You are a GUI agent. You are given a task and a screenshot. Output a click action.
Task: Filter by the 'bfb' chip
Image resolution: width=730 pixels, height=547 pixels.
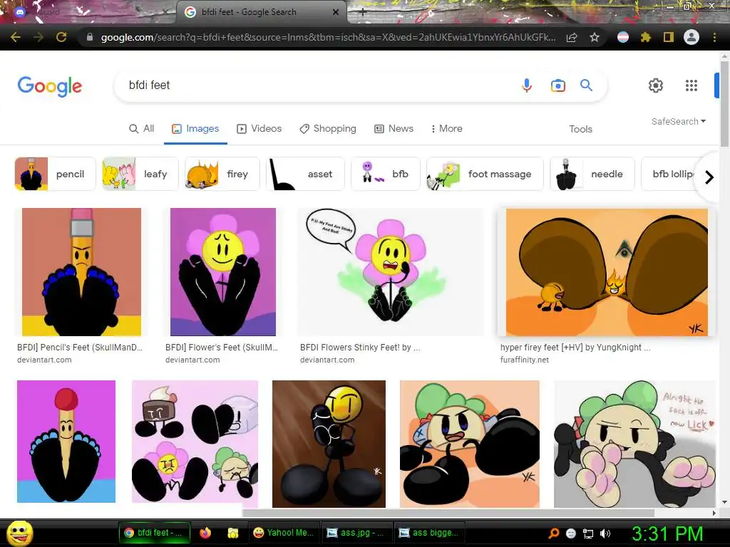(386, 174)
